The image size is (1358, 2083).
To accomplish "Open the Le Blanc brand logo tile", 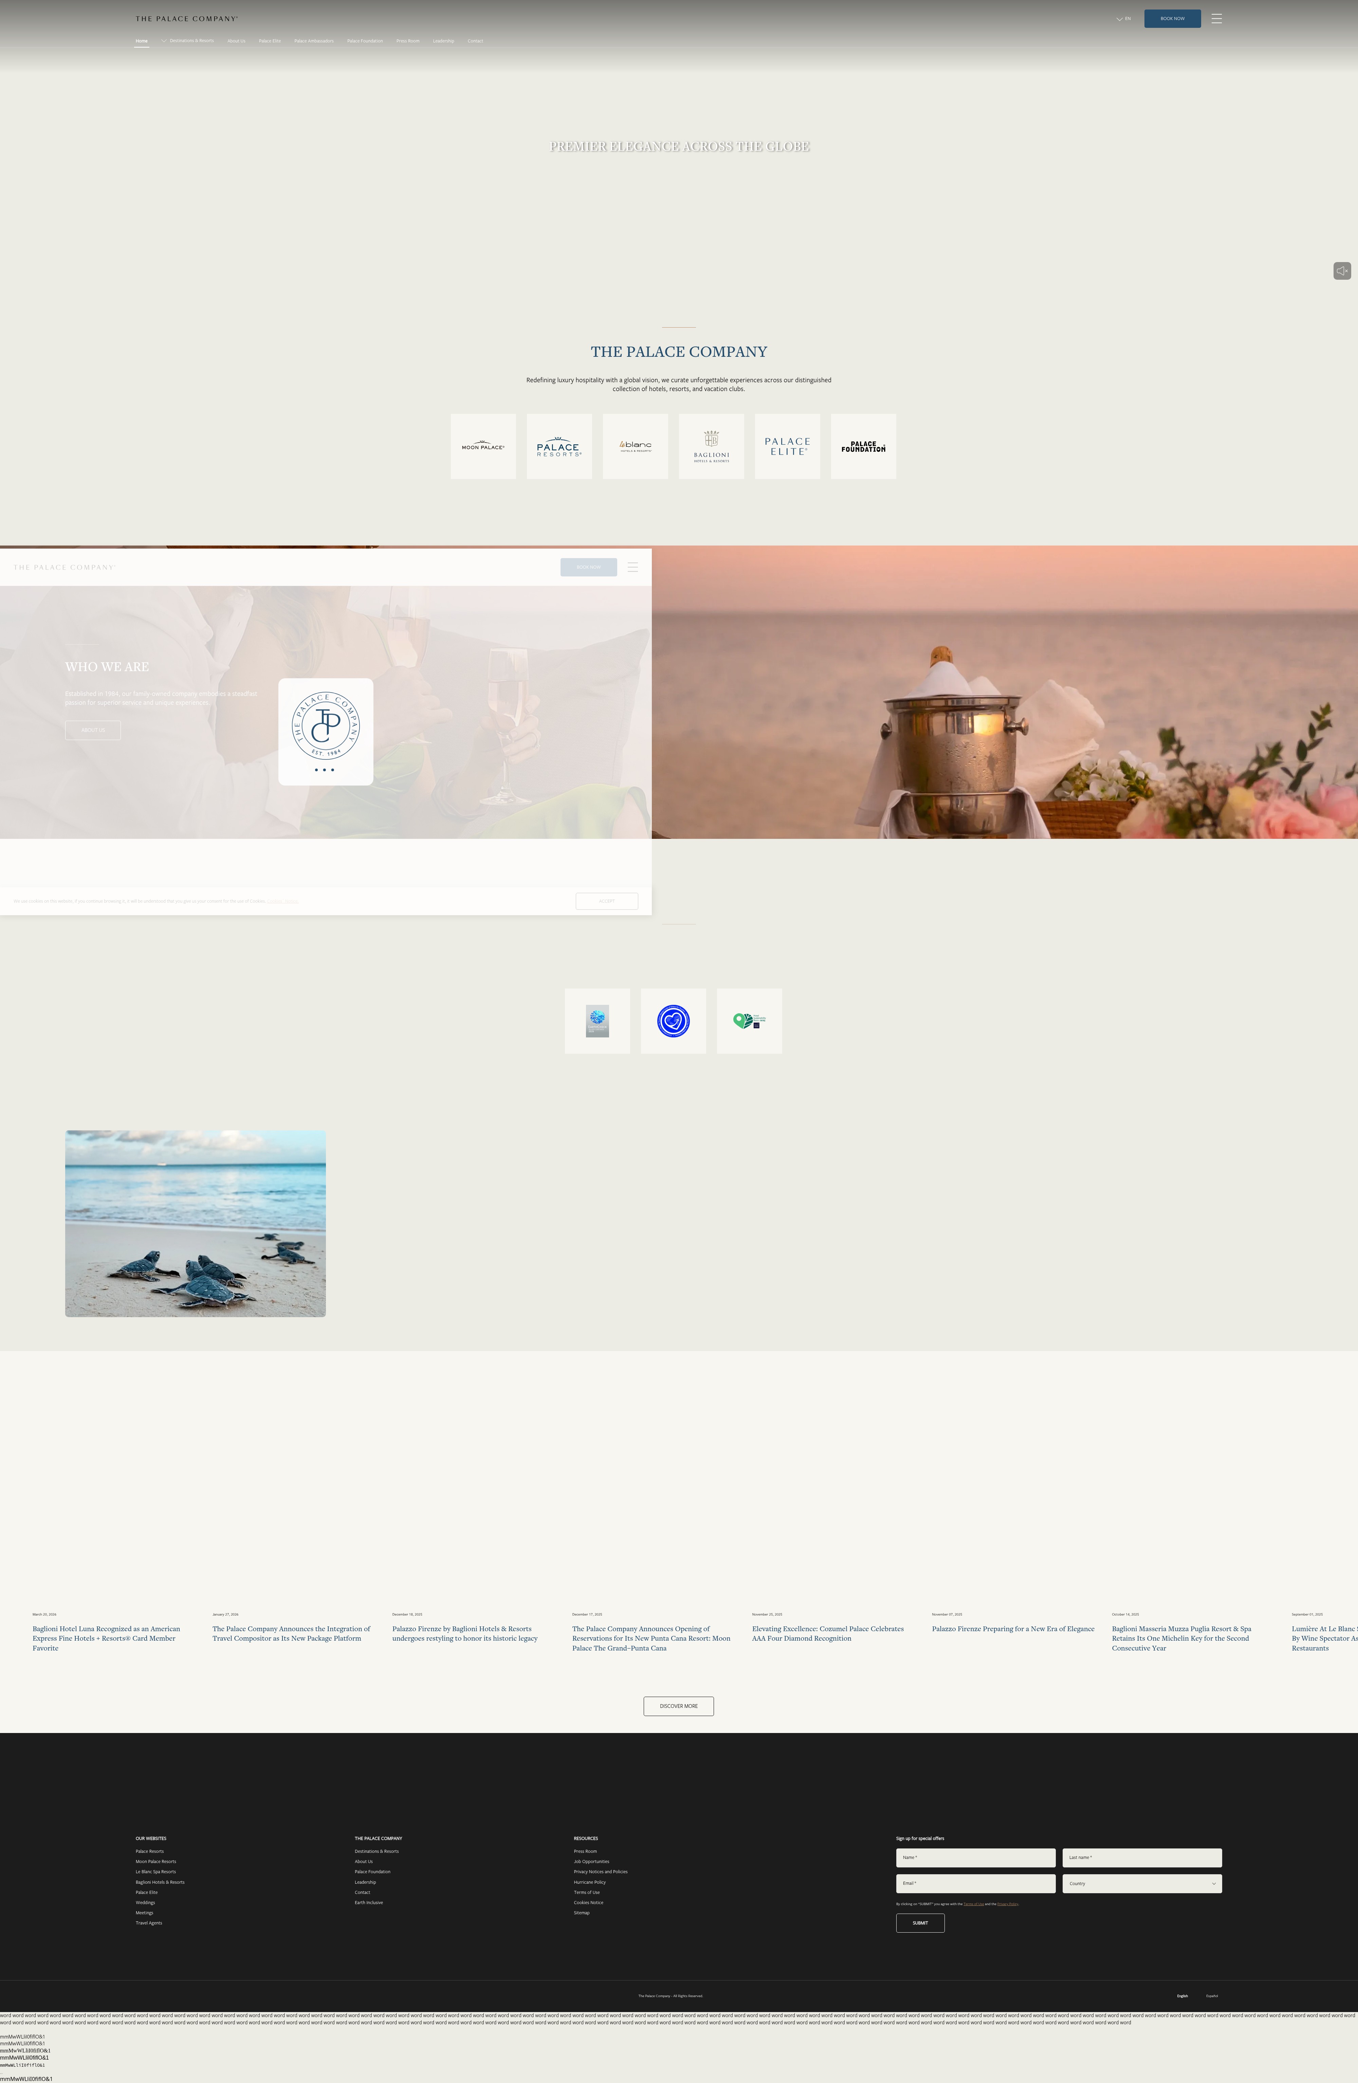I will tap(636, 446).
